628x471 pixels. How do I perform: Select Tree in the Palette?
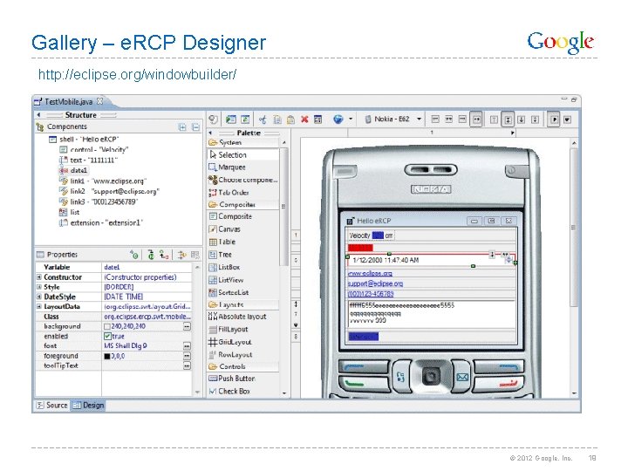point(221,255)
